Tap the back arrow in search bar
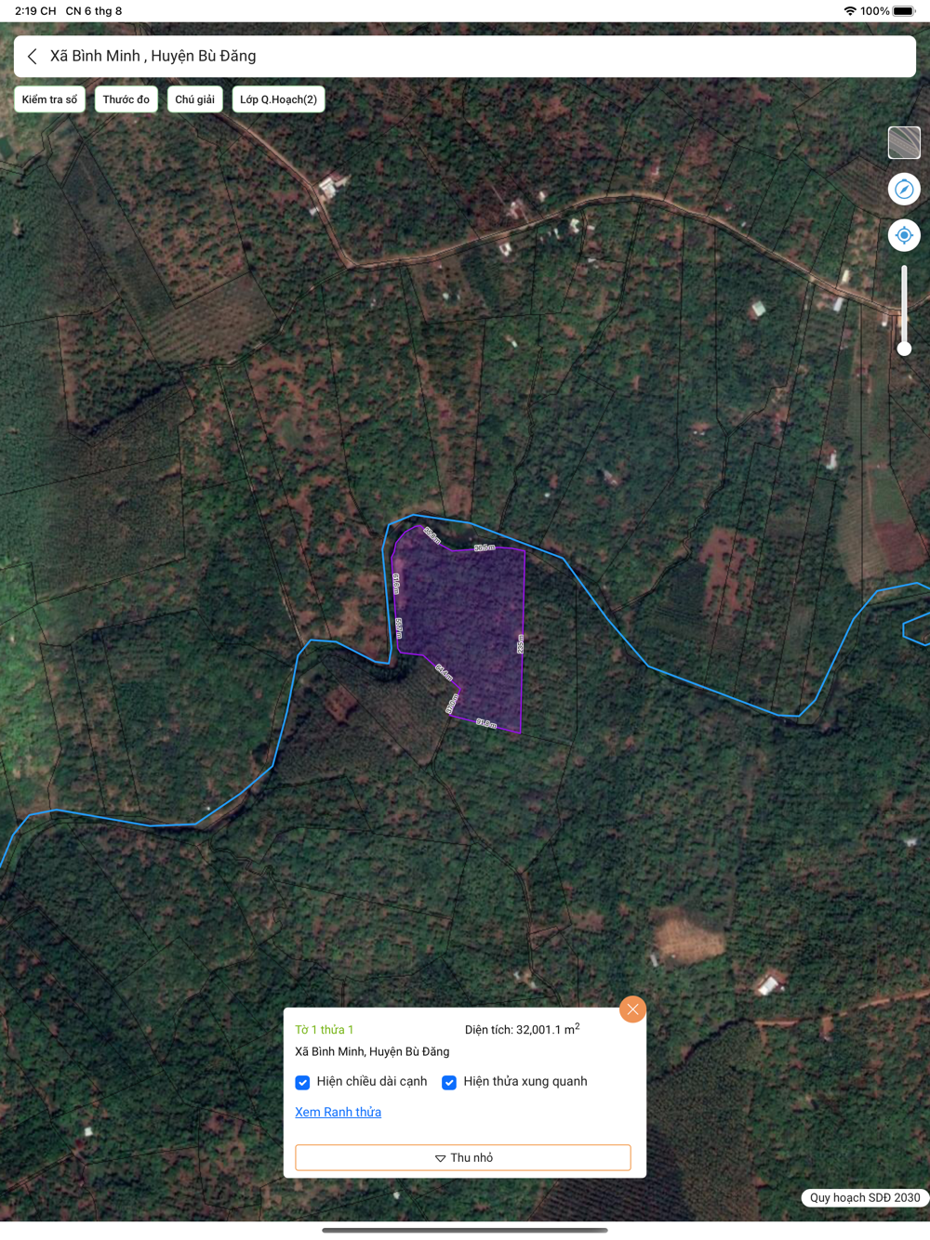930x1240 pixels. (x=33, y=57)
